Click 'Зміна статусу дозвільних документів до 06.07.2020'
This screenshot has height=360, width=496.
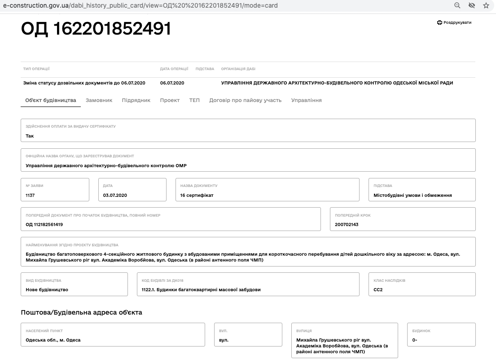(x=84, y=83)
